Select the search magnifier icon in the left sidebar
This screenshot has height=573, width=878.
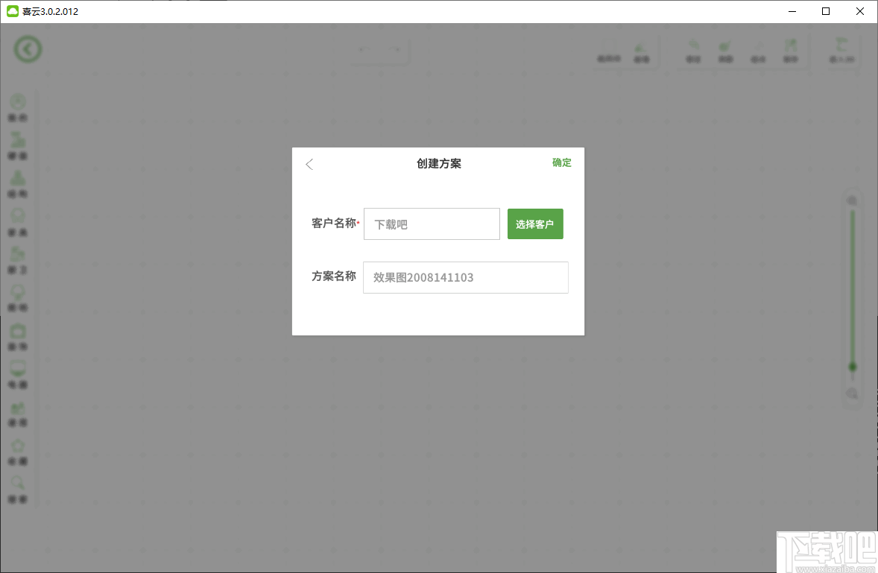click(18, 482)
